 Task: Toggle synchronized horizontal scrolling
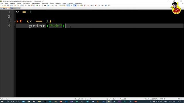coord(64,5)
